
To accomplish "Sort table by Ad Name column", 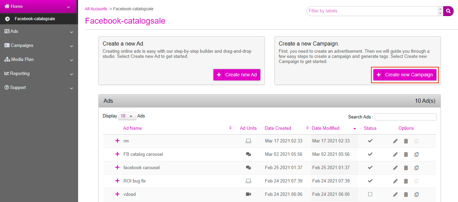I will click(132, 128).
